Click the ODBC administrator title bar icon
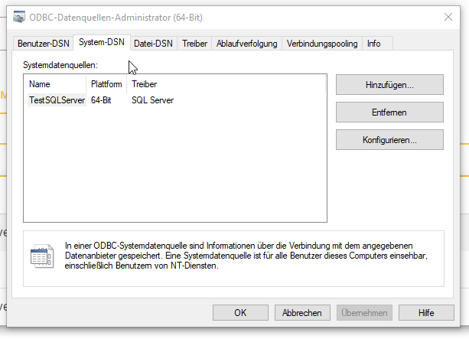469x339 pixels. (17, 17)
